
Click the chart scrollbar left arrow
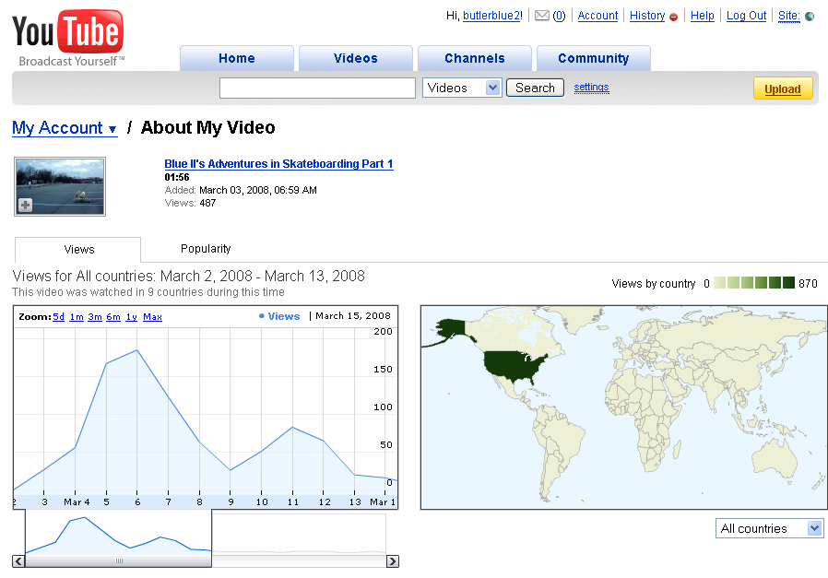[x=18, y=561]
